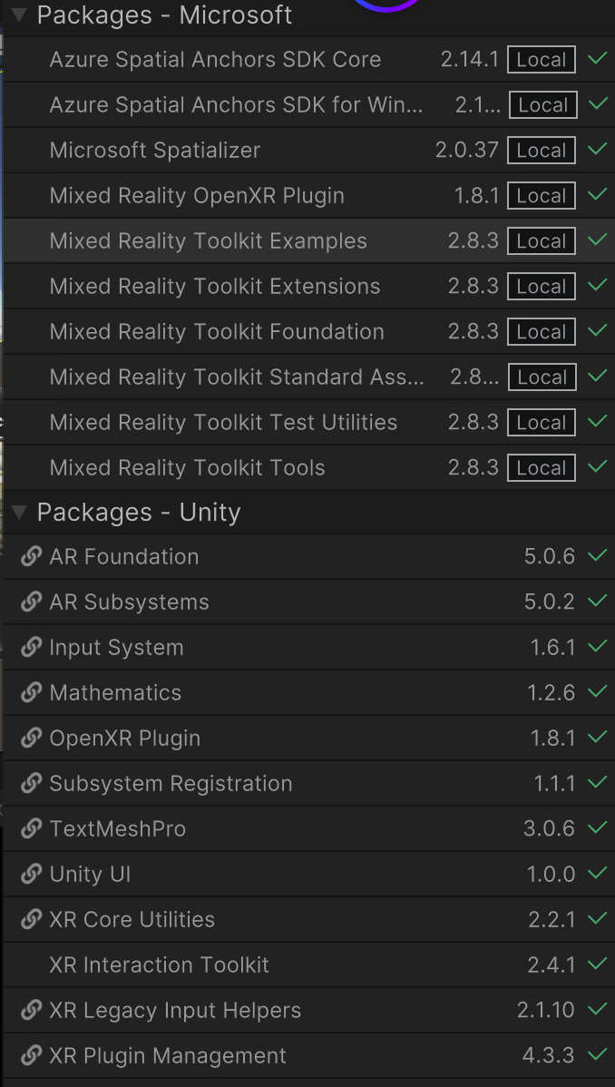This screenshot has width=615, height=1087.
Task: Click the link icon beside Unity UI
Action: (x=30, y=874)
